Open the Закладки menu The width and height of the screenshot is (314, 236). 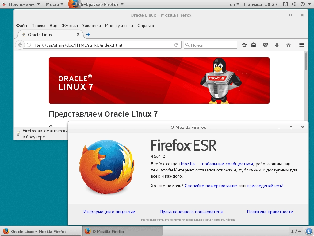pos(91,26)
